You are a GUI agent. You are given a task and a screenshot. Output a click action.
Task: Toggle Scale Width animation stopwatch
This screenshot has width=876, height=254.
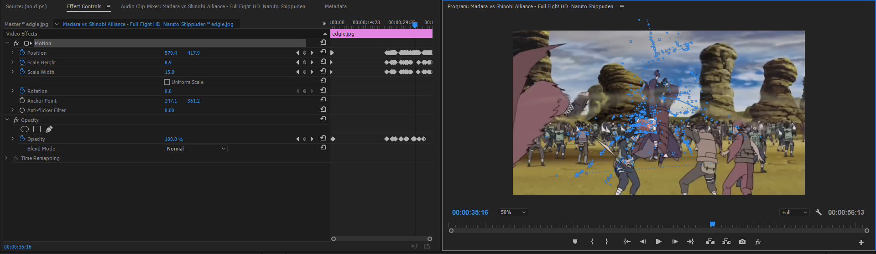(22, 72)
